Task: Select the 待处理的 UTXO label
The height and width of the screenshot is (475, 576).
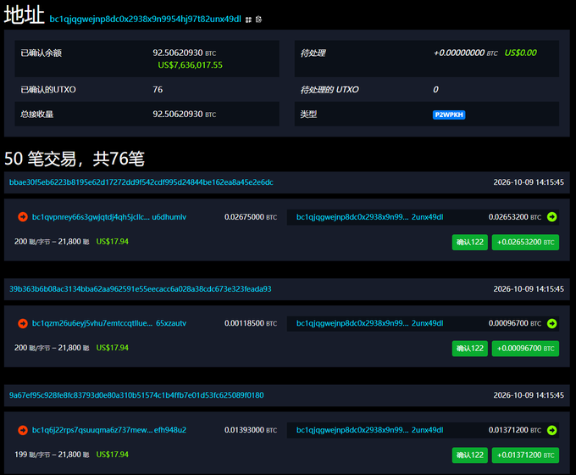Action: coord(330,89)
